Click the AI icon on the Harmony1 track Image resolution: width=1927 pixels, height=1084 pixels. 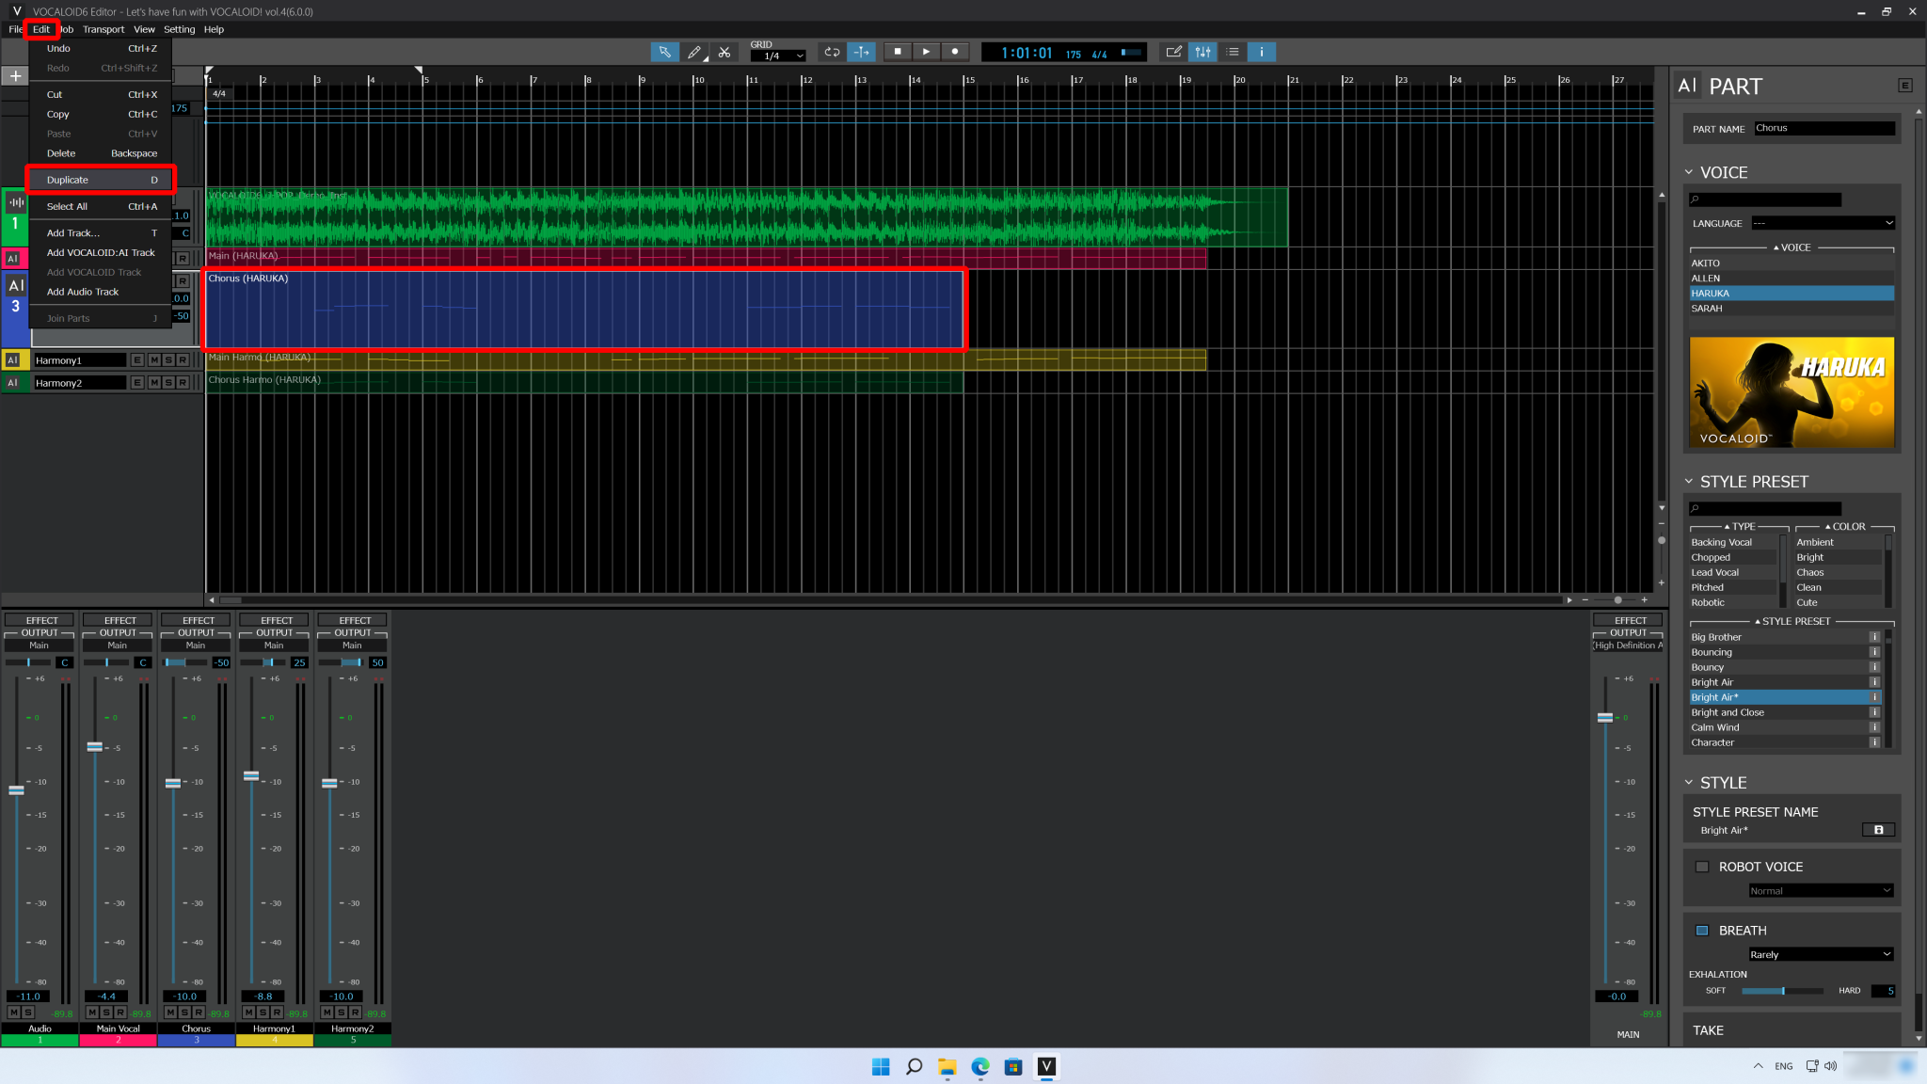coord(13,359)
